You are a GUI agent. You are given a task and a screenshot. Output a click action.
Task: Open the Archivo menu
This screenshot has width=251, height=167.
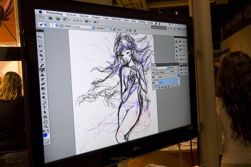tap(71, 15)
